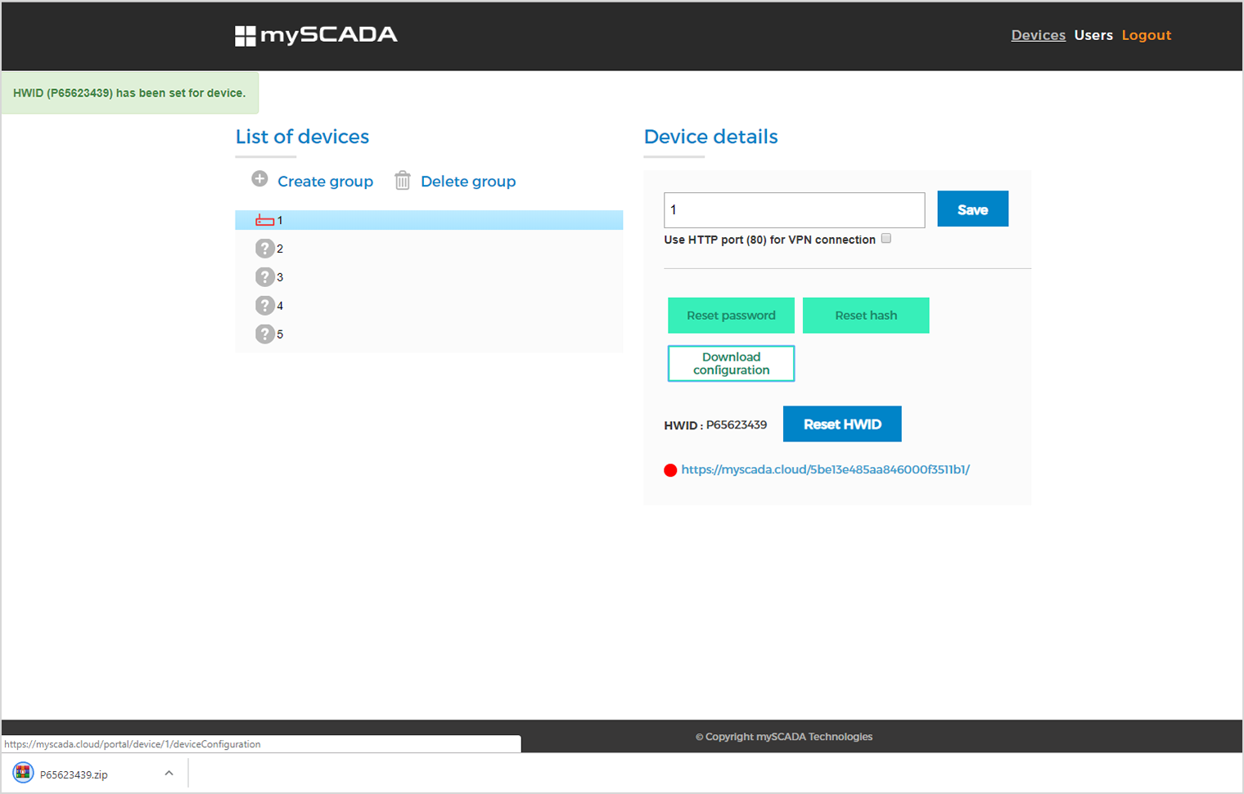Click the HWID : P65623439 label
The width and height of the screenshot is (1244, 794).
coord(715,425)
